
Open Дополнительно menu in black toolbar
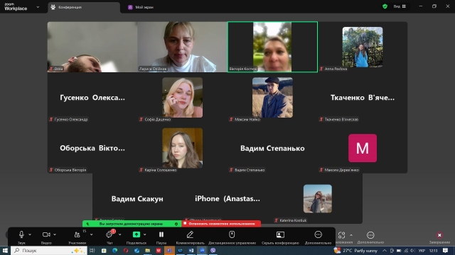tap(318, 237)
